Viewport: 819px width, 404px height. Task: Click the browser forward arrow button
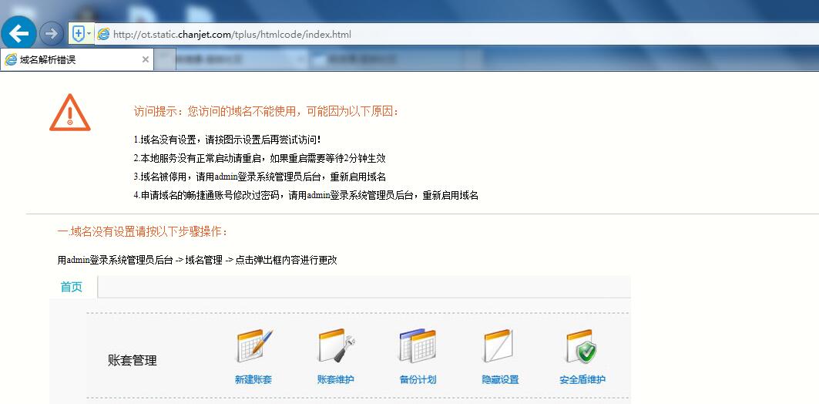click(51, 34)
